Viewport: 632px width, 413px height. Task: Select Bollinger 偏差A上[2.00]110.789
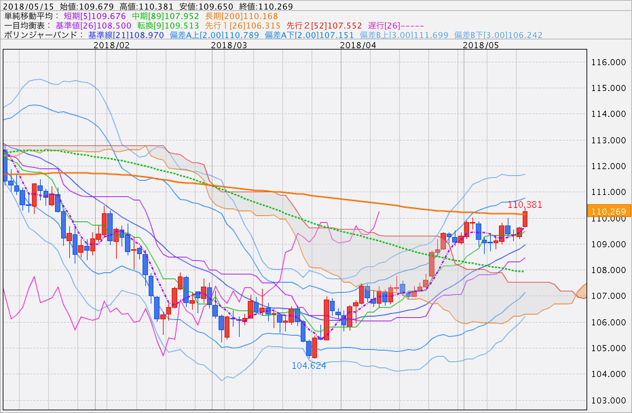(x=214, y=35)
